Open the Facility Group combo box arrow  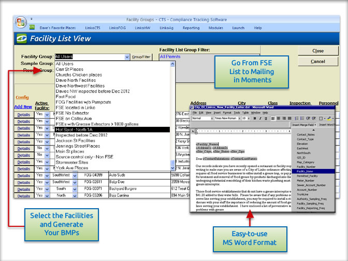[127, 57]
